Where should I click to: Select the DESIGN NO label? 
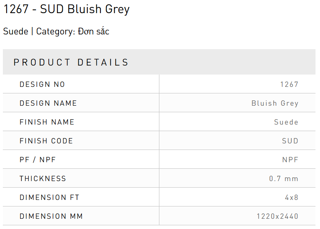click(42, 84)
